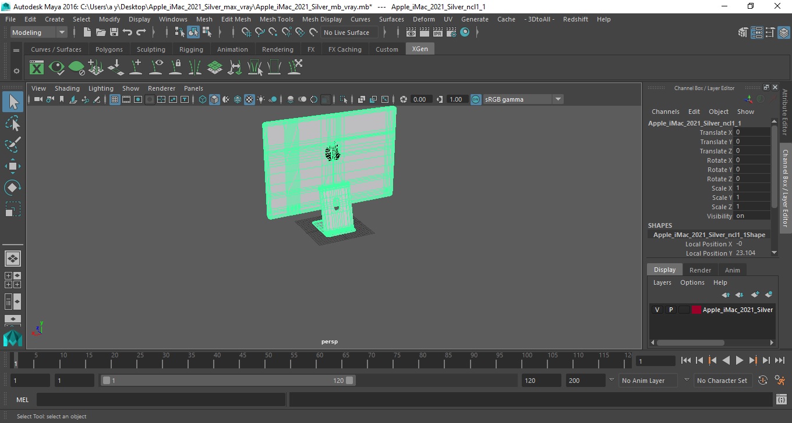Screen dimensions: 792x423
Task: Select by hierarchy mode icon
Action: point(180,33)
